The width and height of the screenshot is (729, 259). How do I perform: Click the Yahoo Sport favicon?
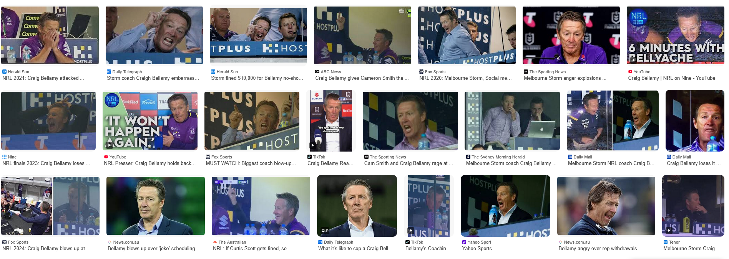pyautogui.click(x=464, y=242)
